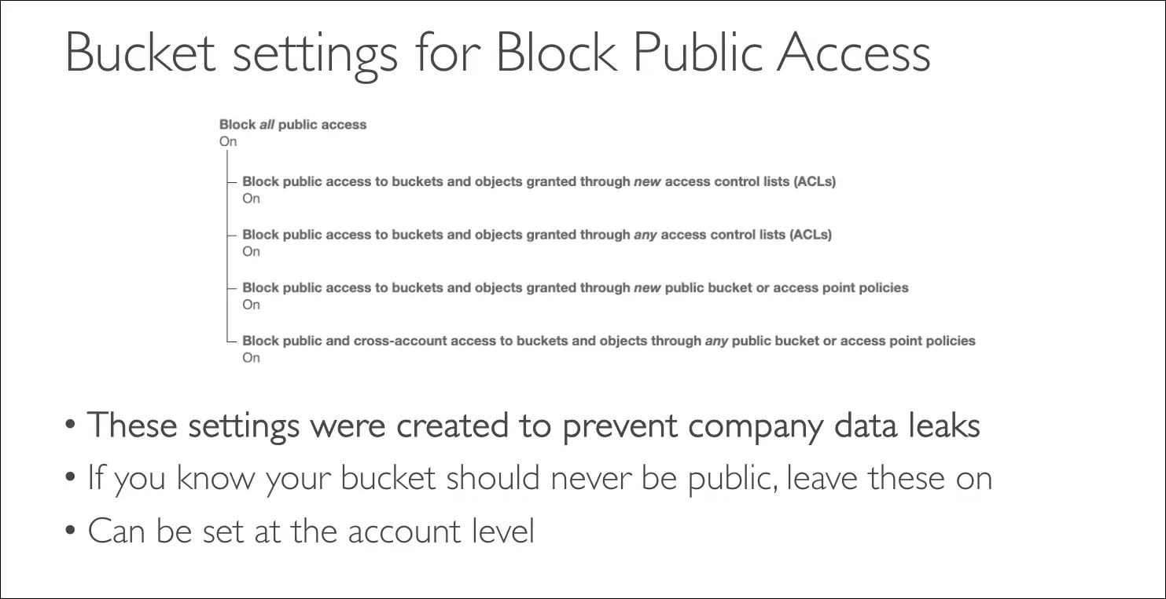1166x599 pixels.
Task: Toggle On status below new public bucket policies setting
Action: [251, 305]
